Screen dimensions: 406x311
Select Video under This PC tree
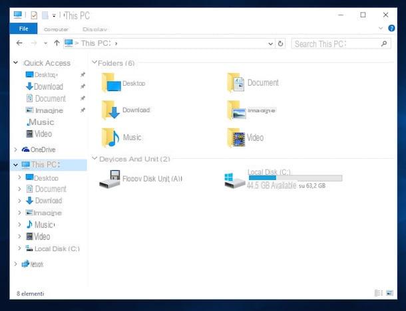39,237
